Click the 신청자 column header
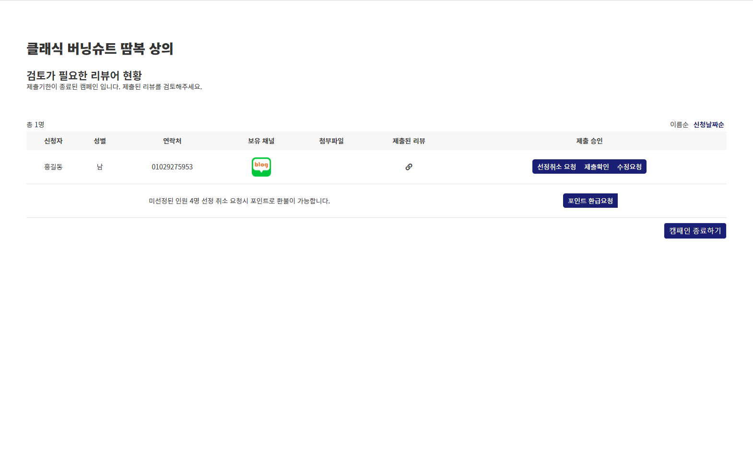753x465 pixels. pyautogui.click(x=53, y=141)
